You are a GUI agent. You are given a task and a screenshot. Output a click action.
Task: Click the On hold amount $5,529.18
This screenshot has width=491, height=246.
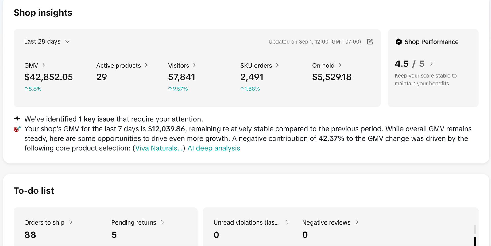pyautogui.click(x=332, y=77)
